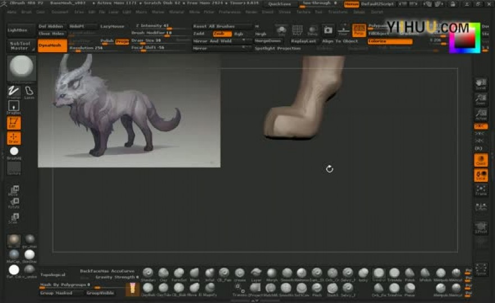Click the wolf reference image

click(x=129, y=111)
